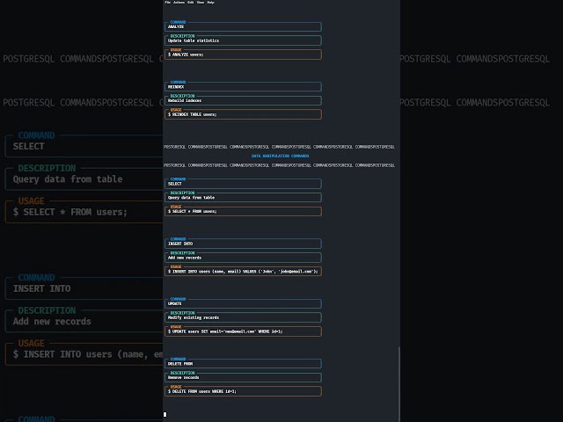
Task: Click the '$ UPDATE users SET email' usage line
Action: [x=225, y=331]
